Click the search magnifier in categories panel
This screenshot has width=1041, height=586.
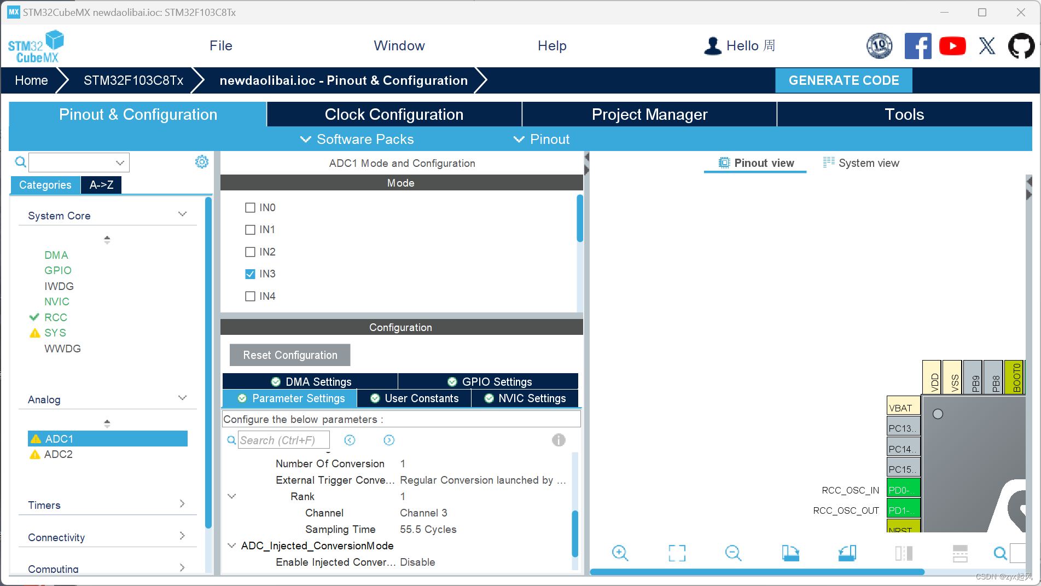click(20, 162)
